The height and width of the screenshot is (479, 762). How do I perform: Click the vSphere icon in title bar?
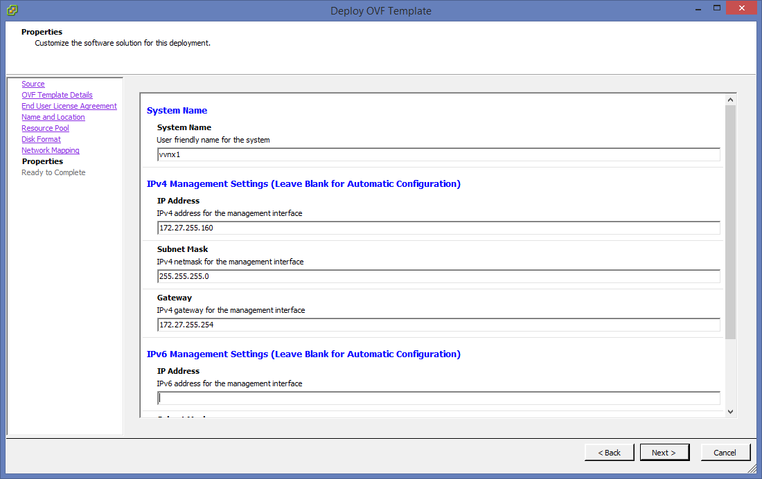pyautogui.click(x=12, y=10)
